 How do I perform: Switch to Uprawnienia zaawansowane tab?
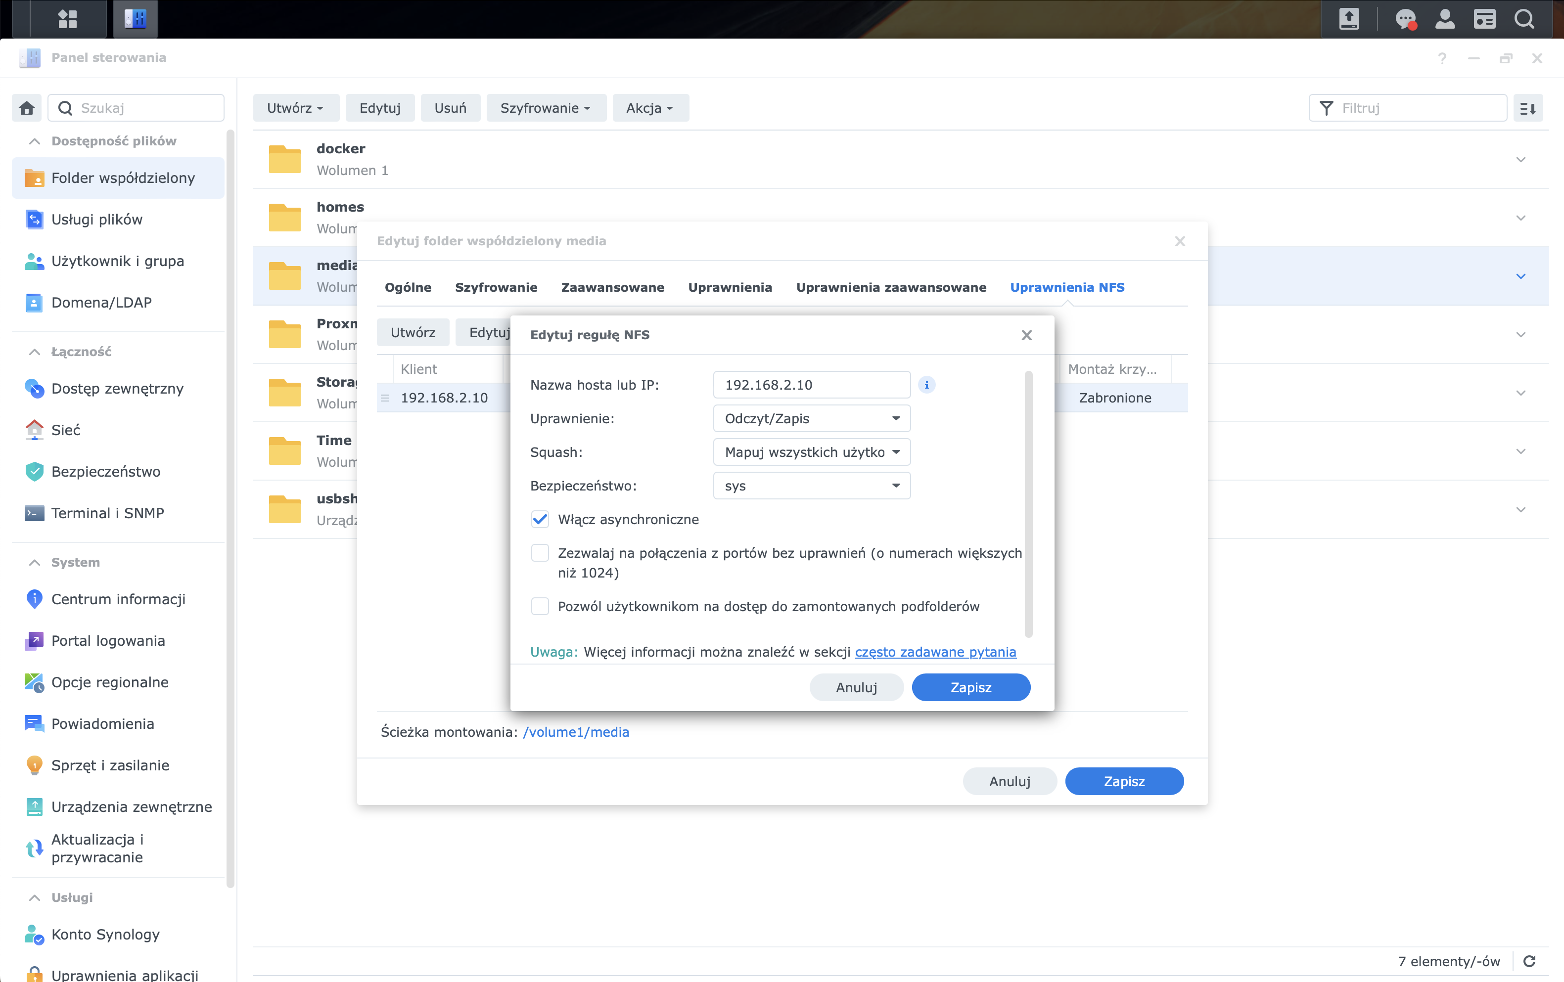[891, 287]
